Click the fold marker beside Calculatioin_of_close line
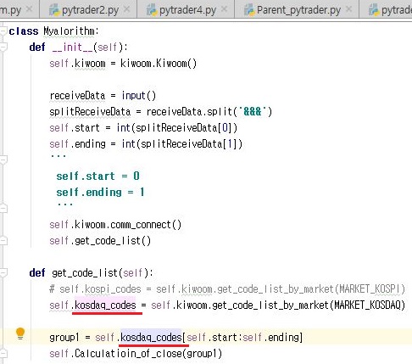Screen dimensions: 412x364 point(3,354)
